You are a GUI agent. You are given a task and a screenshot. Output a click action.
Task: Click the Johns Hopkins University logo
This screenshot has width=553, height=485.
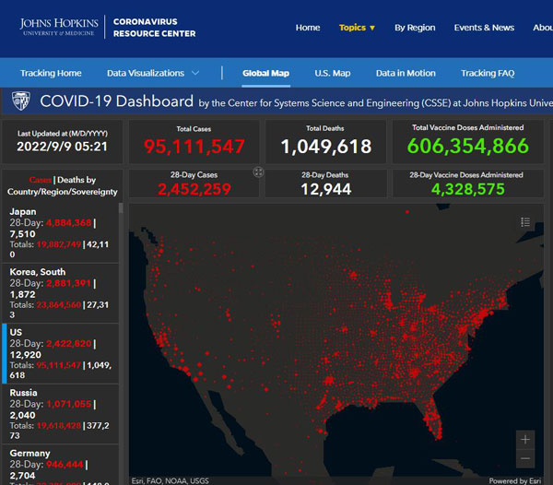(59, 27)
